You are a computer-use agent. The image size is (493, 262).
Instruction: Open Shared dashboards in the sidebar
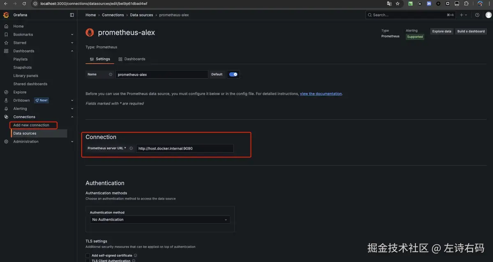pos(30,84)
